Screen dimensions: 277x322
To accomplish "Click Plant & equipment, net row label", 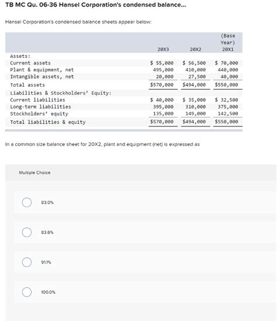I will point(42,70).
